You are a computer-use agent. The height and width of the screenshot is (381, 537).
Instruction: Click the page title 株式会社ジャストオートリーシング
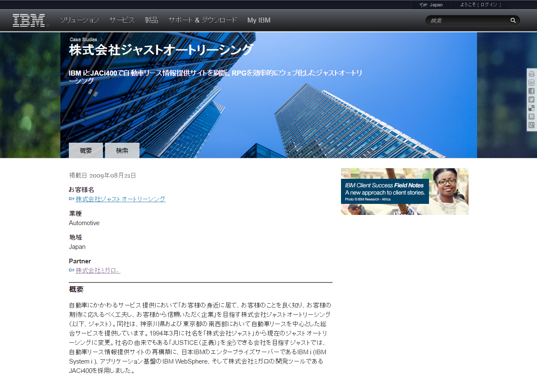[161, 50]
